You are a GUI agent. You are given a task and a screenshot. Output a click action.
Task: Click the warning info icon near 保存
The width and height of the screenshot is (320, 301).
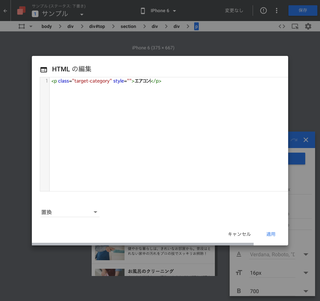pos(263,10)
